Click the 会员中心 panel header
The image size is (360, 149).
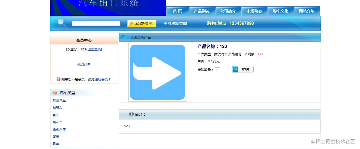click(84, 40)
